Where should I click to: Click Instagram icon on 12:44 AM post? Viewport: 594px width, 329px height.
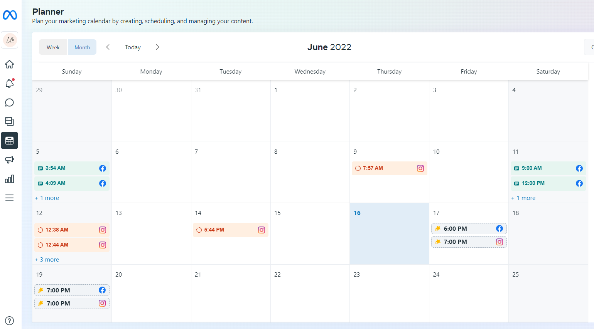pos(103,245)
